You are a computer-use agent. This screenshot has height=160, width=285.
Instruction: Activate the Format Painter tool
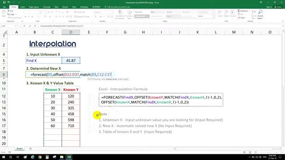click(15, 18)
